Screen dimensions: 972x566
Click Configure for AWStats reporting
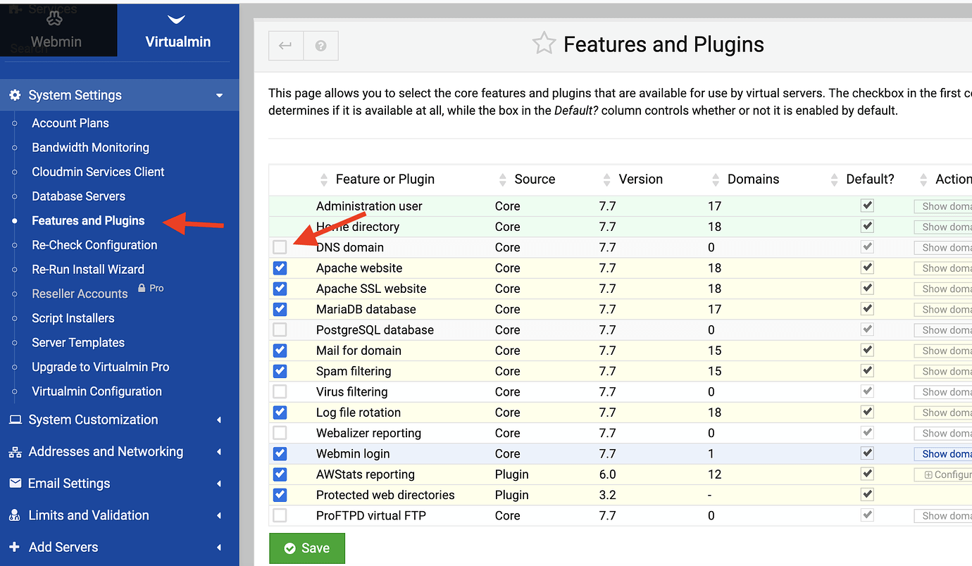coord(943,474)
